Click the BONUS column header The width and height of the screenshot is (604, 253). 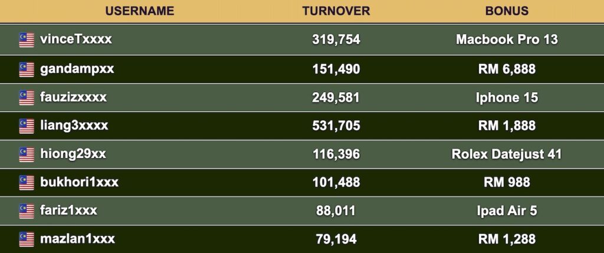[507, 11]
